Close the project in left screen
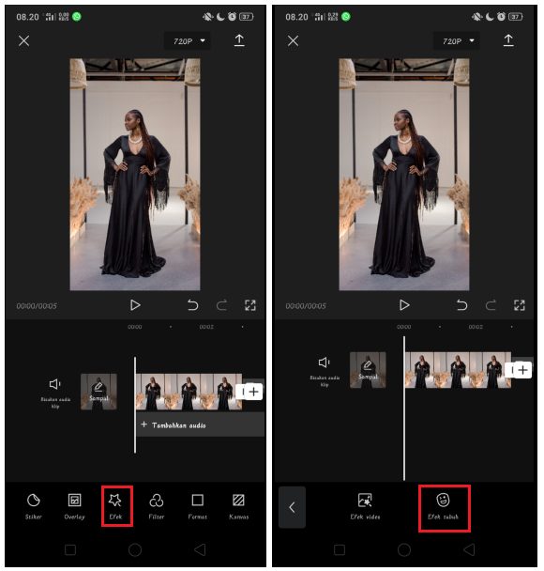Image resolution: width=544 pixels, height=571 pixels. (24, 40)
